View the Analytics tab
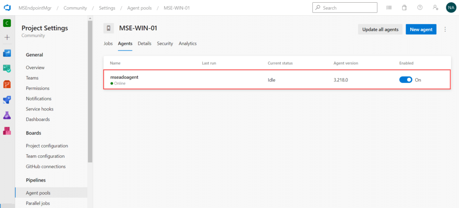Image resolution: width=459 pixels, height=208 pixels. (x=188, y=43)
